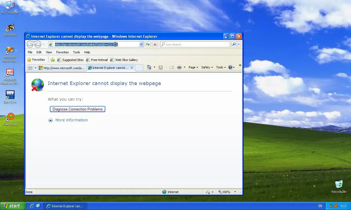Select the Dev-C++ desktop shortcut

(x=10, y=97)
